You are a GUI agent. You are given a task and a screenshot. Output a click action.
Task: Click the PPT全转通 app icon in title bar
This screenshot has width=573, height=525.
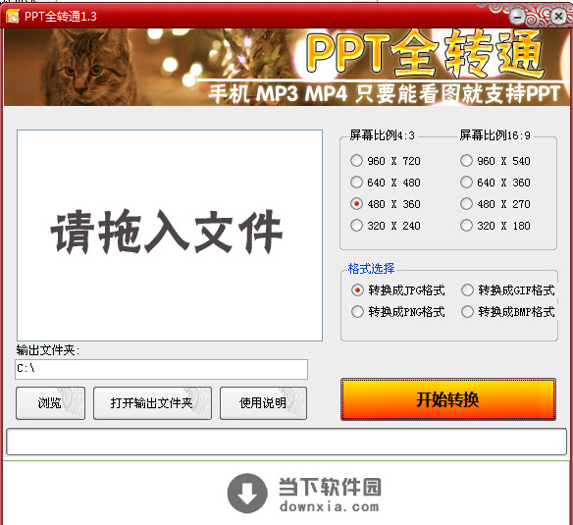pyautogui.click(x=13, y=17)
